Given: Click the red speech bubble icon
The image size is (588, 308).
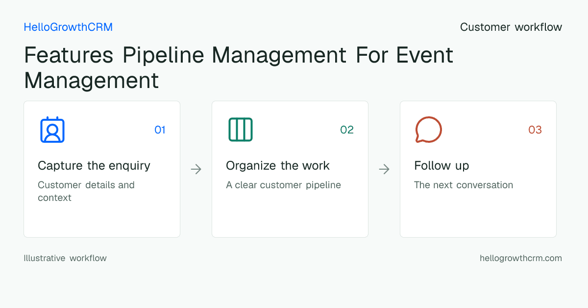Looking at the screenshot, I should 429,130.
